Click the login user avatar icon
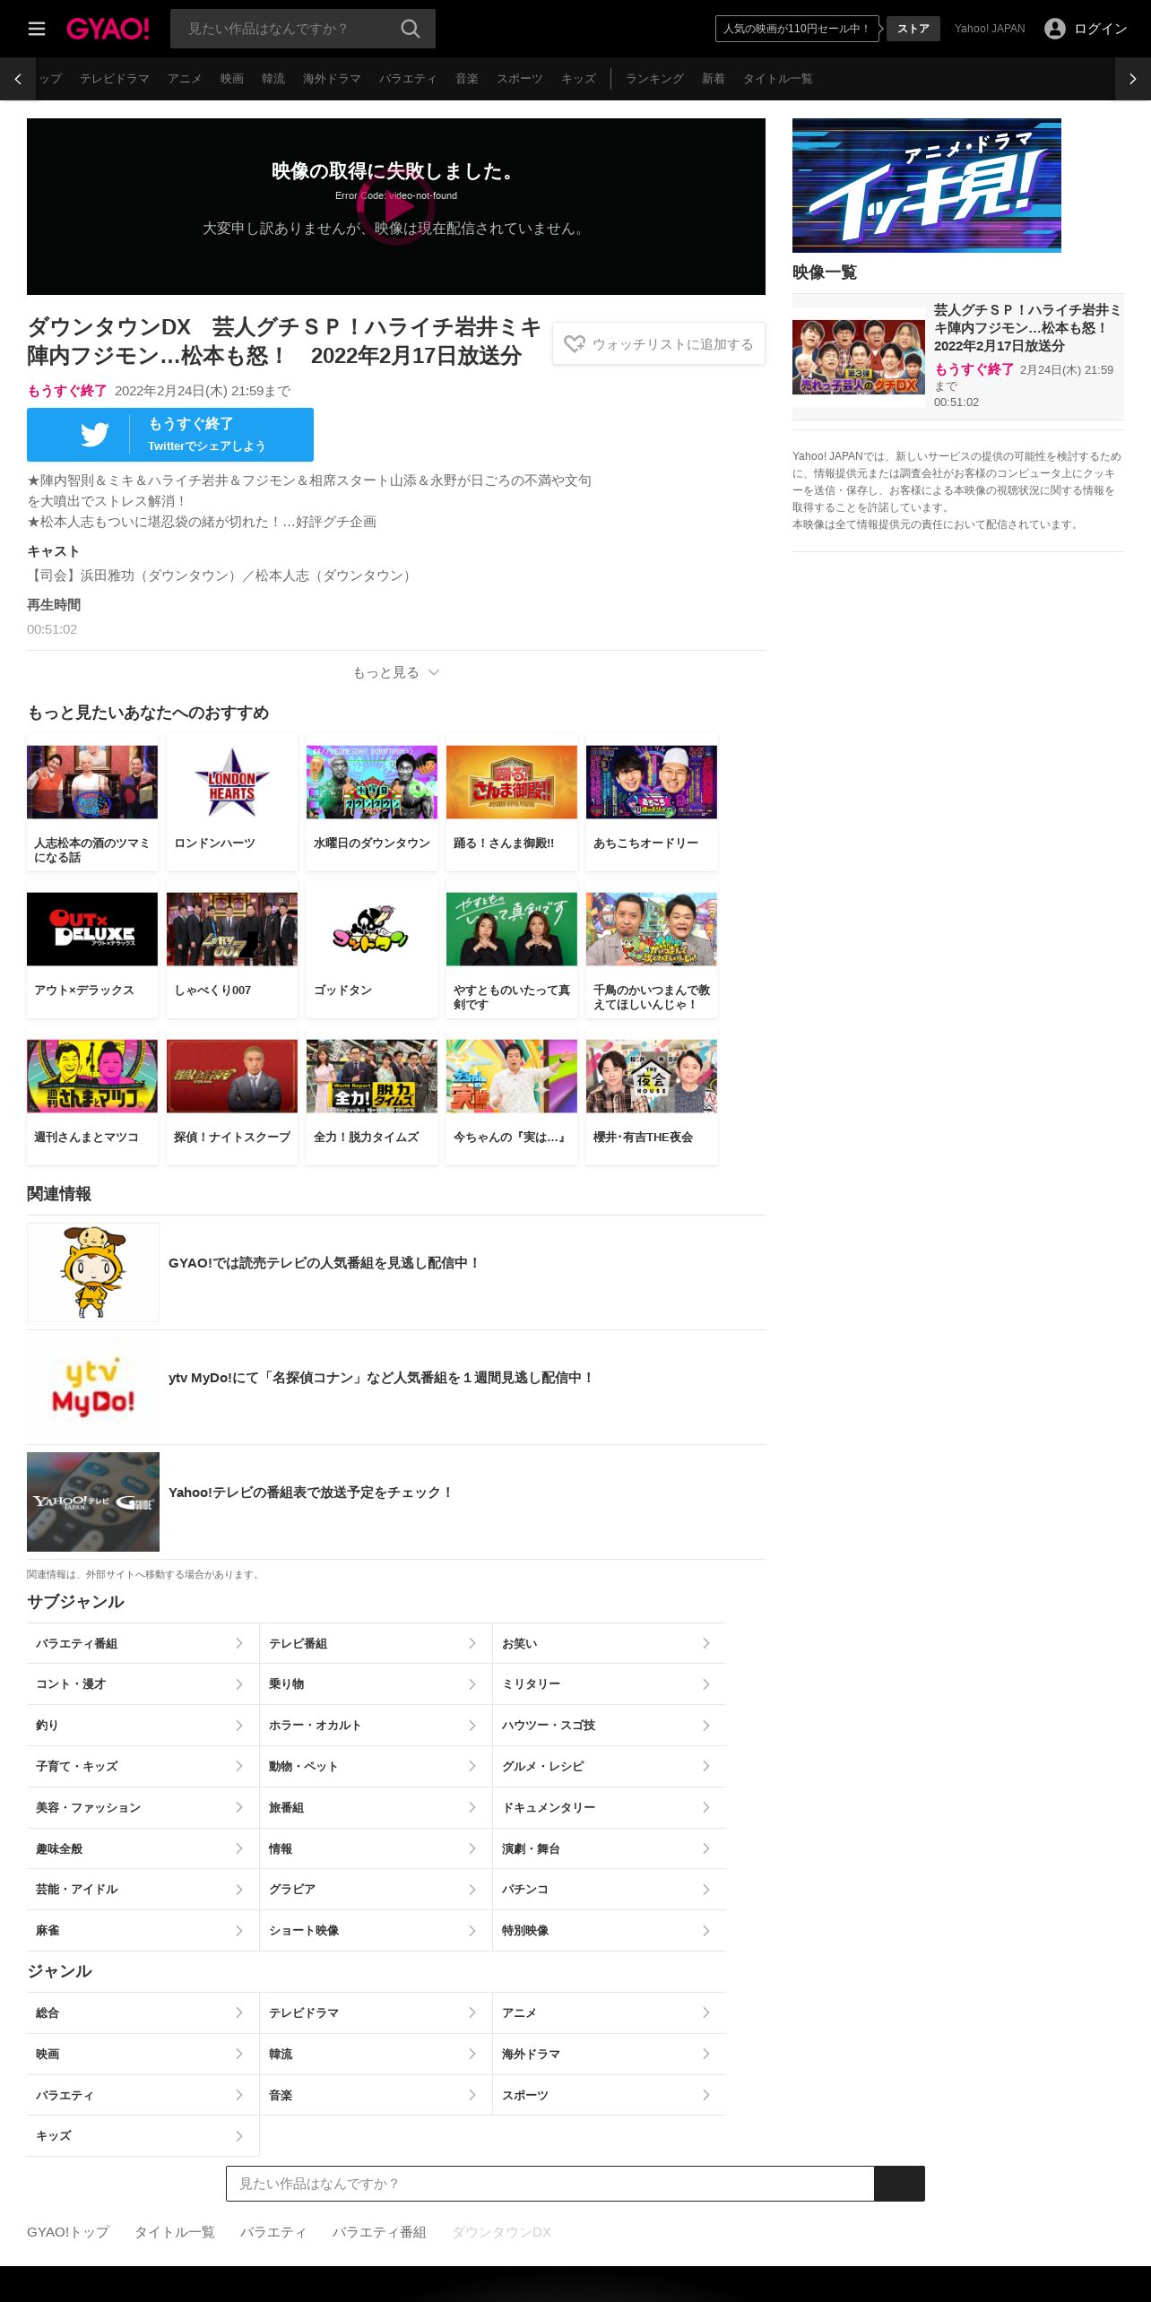The width and height of the screenshot is (1151, 2302). click(1055, 29)
